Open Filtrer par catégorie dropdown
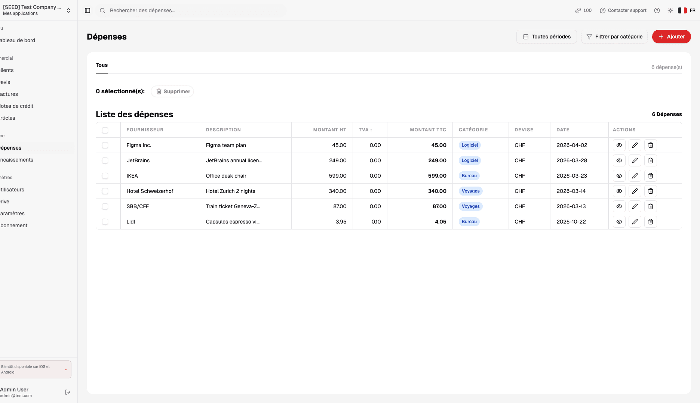 pos(614,37)
